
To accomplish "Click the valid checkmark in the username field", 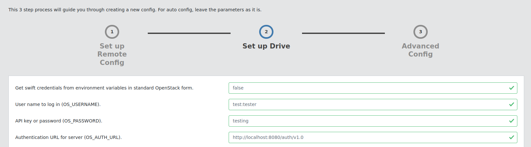I will (x=512, y=104).
